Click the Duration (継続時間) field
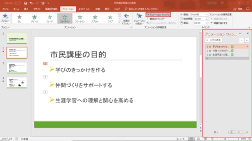The width and height of the screenshot is (252, 141). click(x=201, y=19)
